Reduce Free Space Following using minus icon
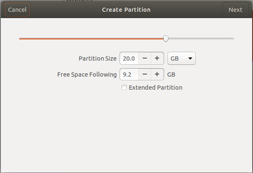 pyautogui.click(x=145, y=74)
